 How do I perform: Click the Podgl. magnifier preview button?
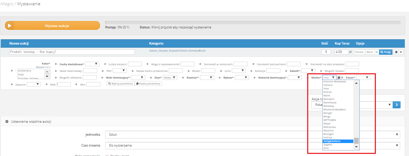[386, 52]
